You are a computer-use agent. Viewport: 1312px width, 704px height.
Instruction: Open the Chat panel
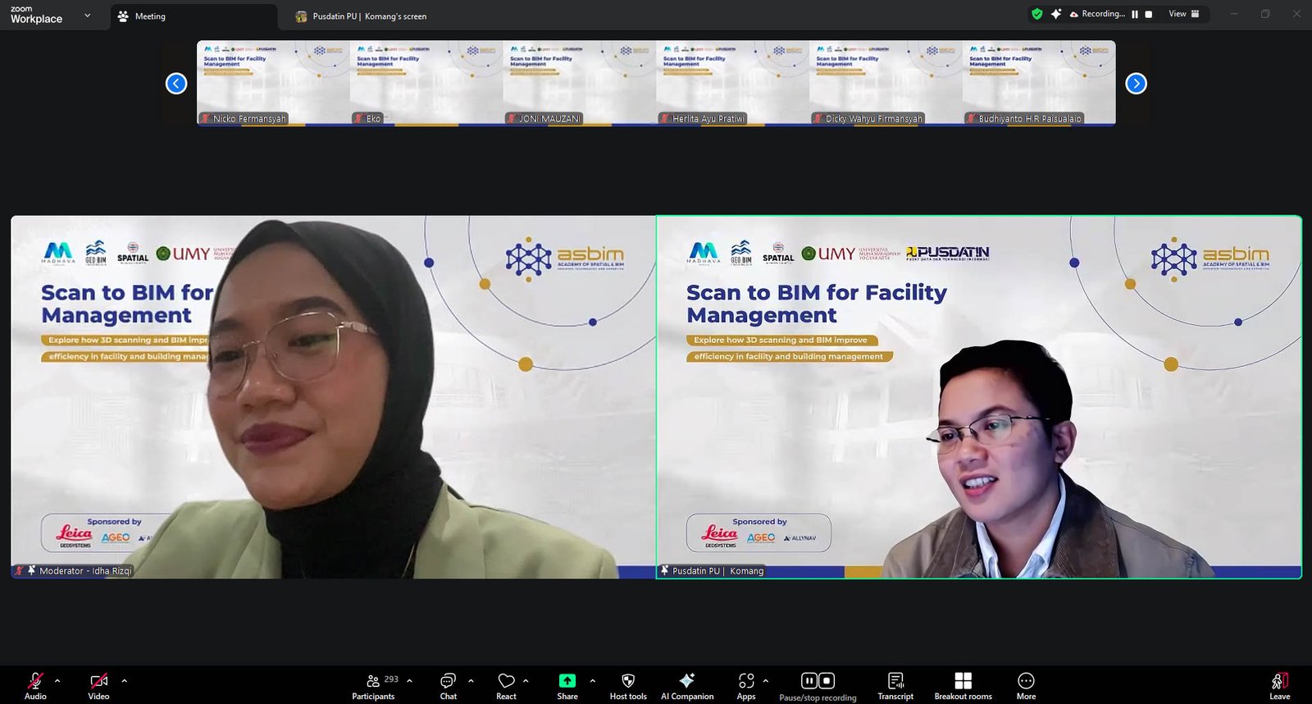(x=448, y=686)
